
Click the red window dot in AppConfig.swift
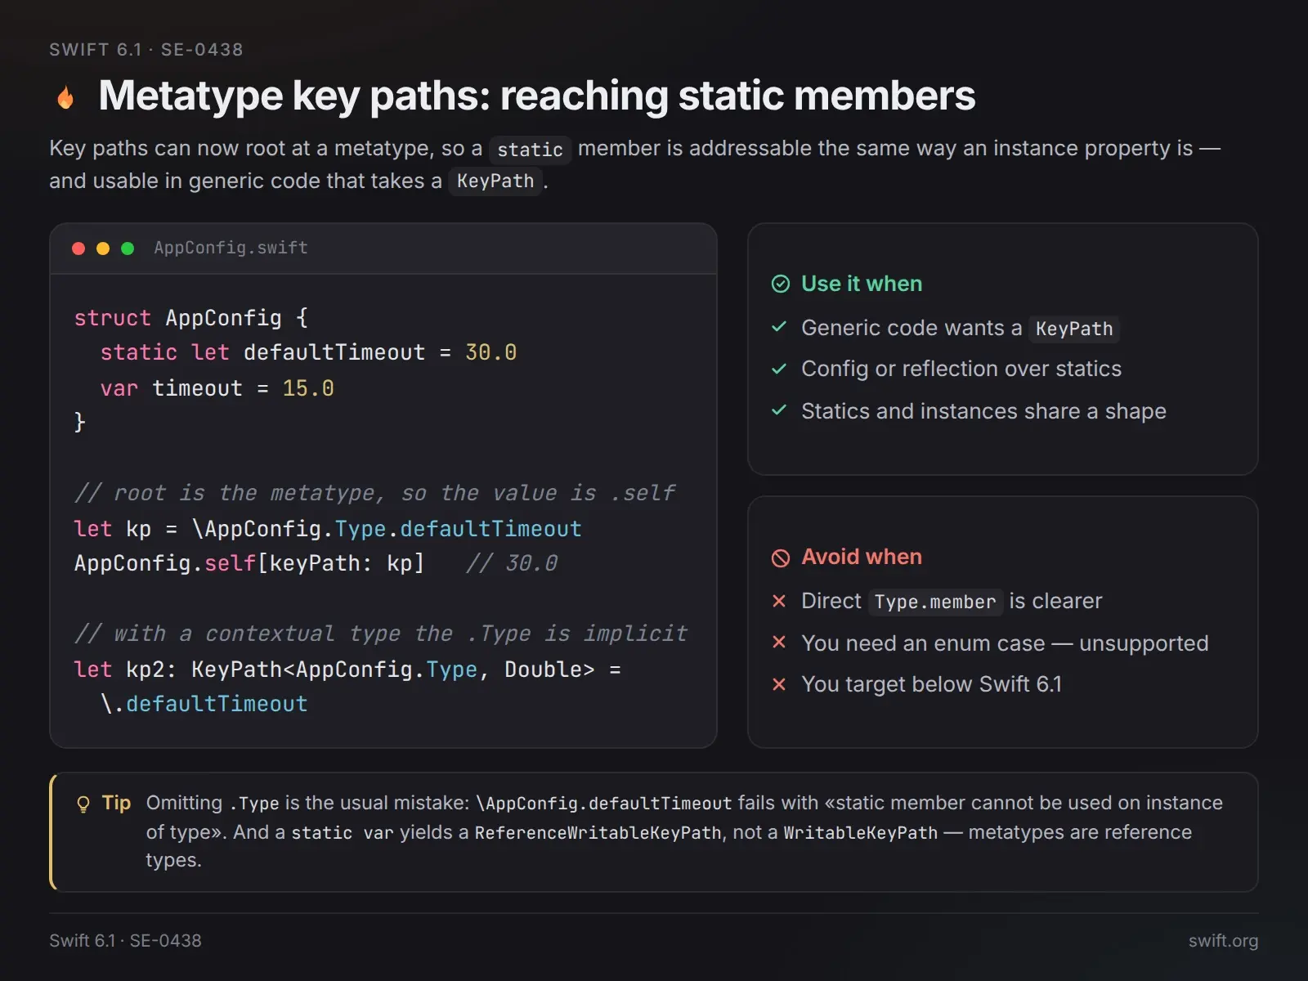[78, 249]
